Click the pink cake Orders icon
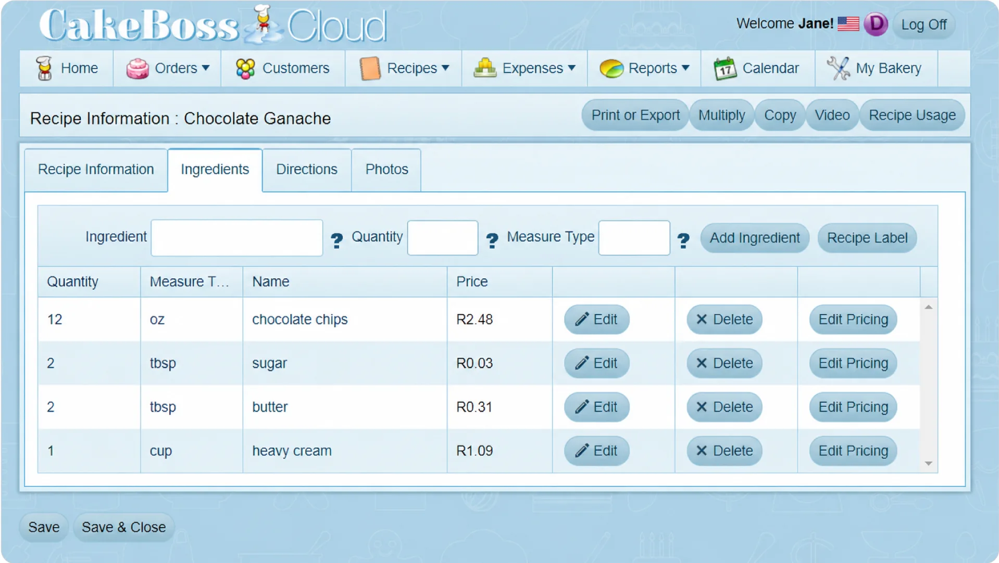 (138, 68)
